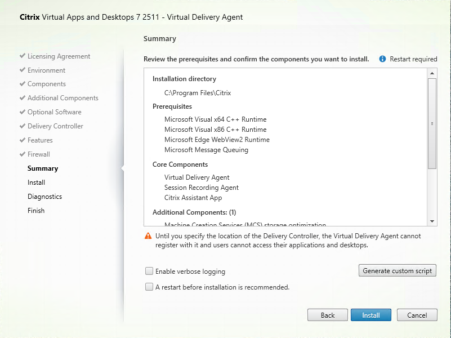This screenshot has height=338, width=451.
Task: Click the summary list scrollbar thumb
Action: (x=432, y=123)
